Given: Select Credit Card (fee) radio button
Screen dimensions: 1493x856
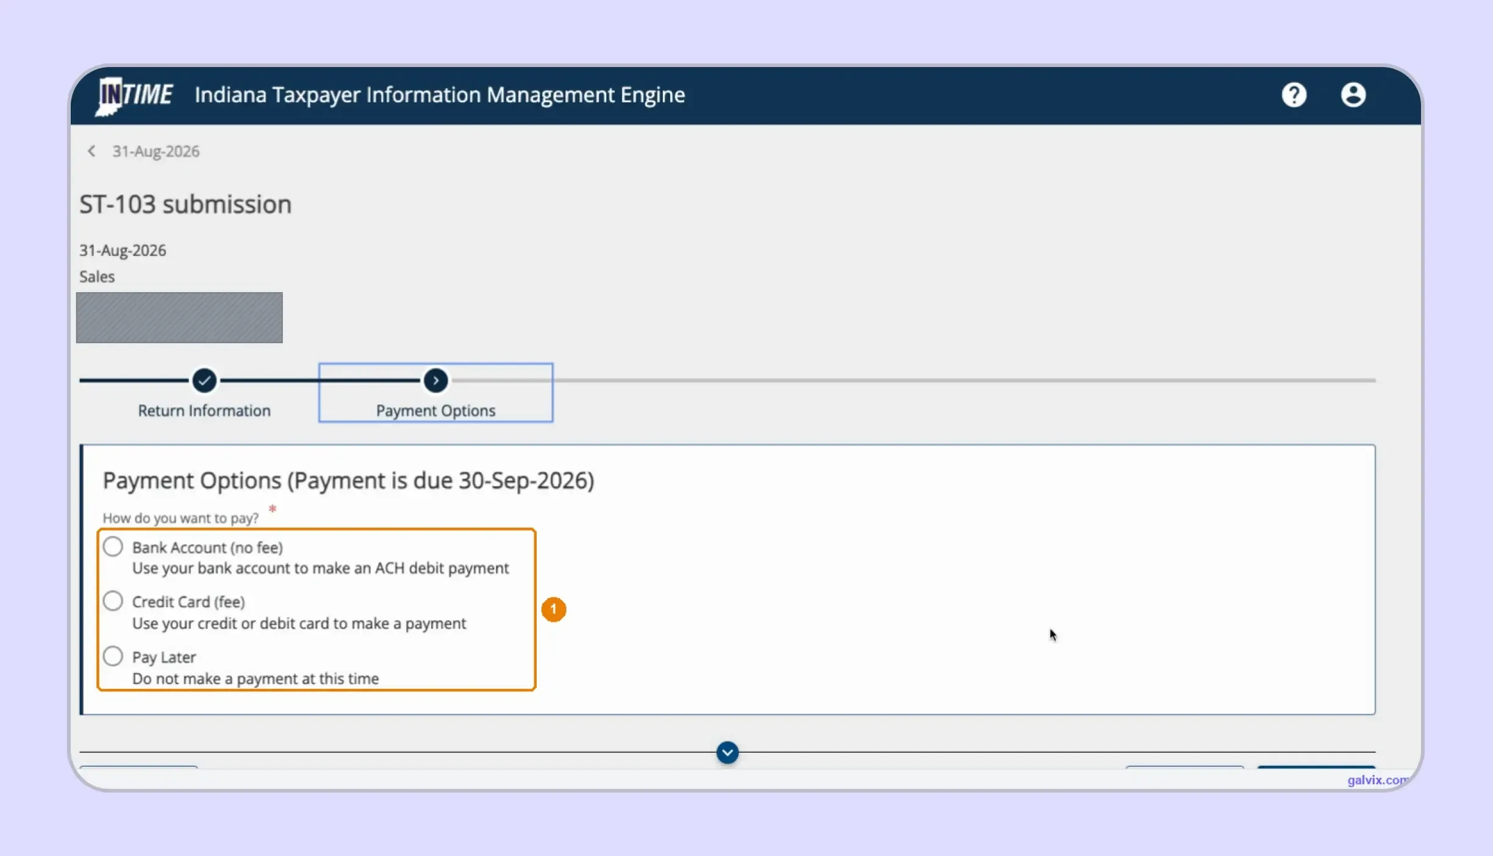Looking at the screenshot, I should click(x=113, y=601).
